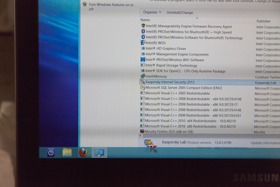Select Intel(R) PROSet/Wireless for Bluetooth(R) + High Speed
Screen dimensions: 280x187
188,32
